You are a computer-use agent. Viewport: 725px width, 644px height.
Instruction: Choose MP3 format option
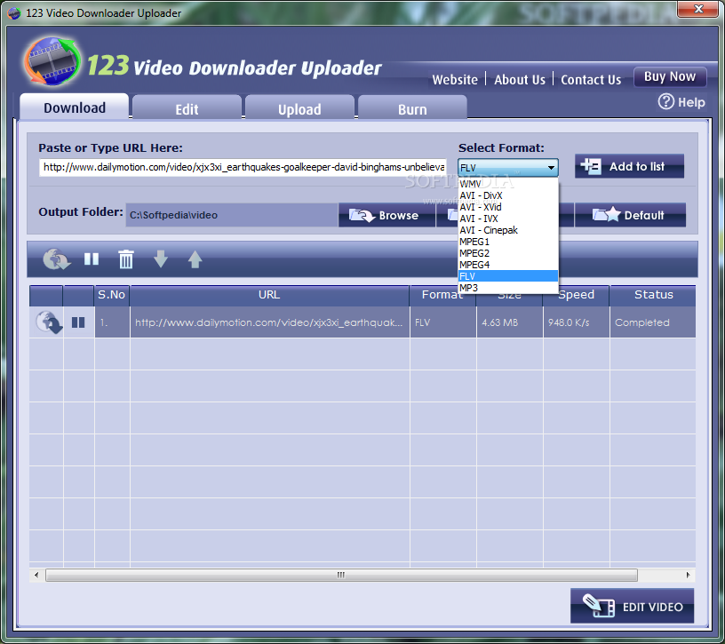pyautogui.click(x=507, y=288)
